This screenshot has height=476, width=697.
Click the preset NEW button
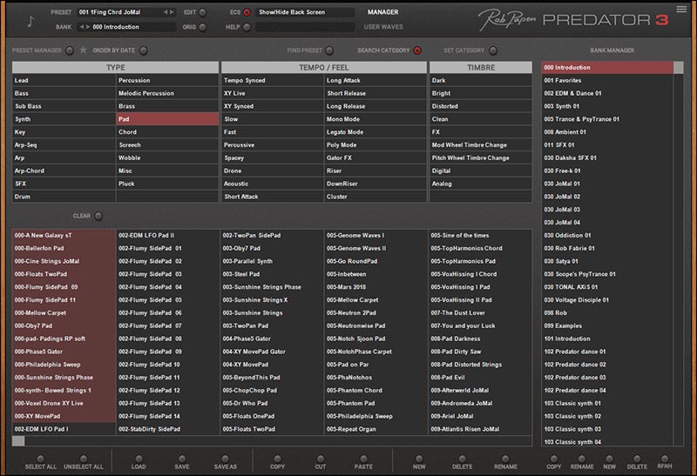pos(419,459)
